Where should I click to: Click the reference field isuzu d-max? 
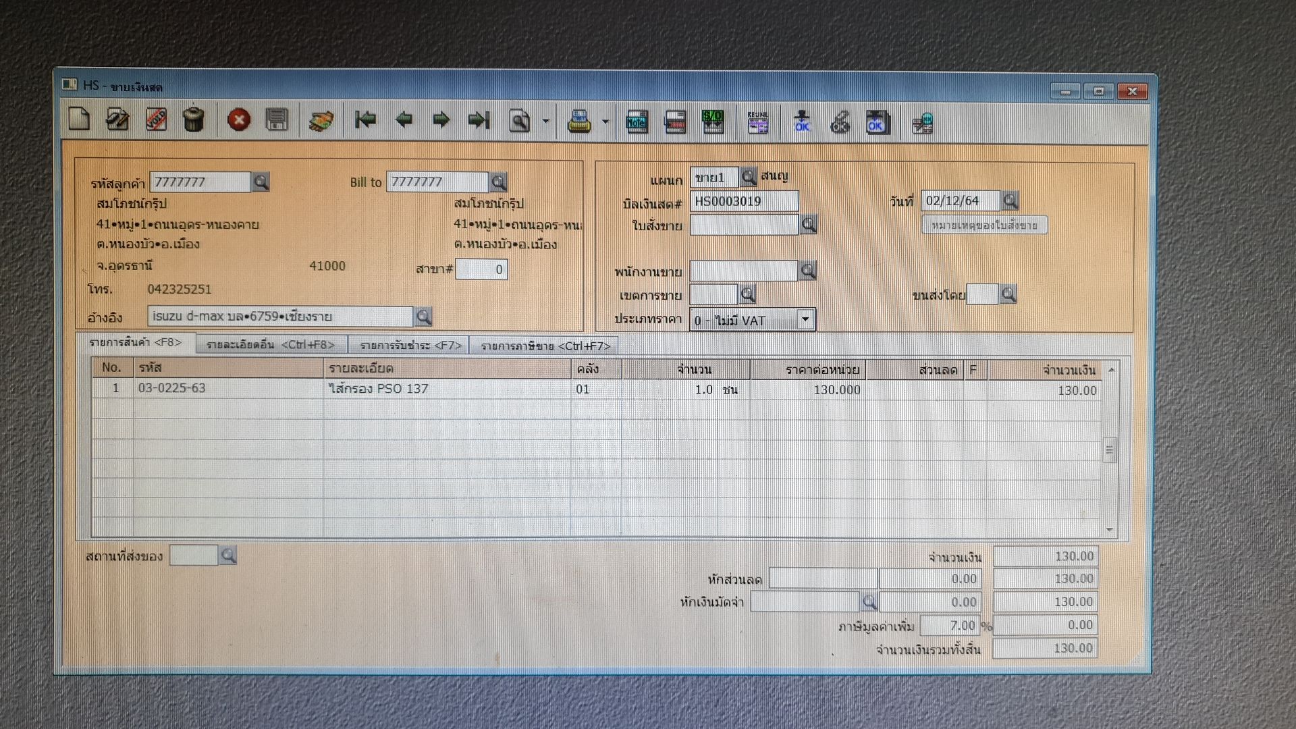[x=280, y=316]
